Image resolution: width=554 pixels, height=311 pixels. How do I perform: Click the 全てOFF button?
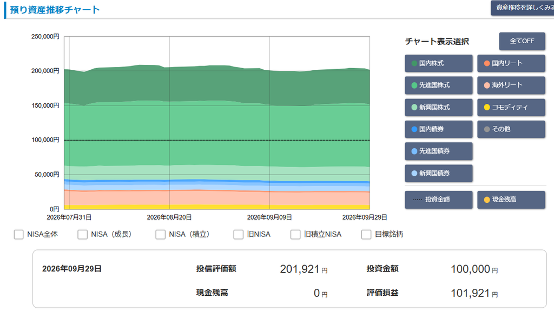tap(522, 41)
